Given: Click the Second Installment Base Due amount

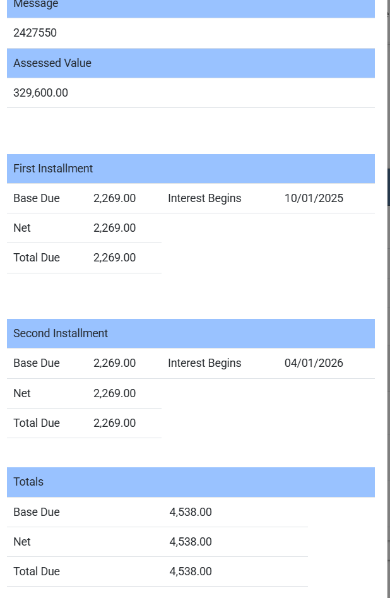Looking at the screenshot, I should (x=114, y=363).
